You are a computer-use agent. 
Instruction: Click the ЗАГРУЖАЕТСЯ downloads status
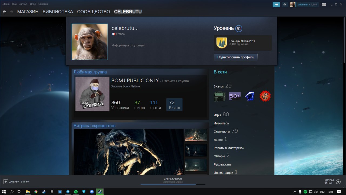click(x=173, y=179)
